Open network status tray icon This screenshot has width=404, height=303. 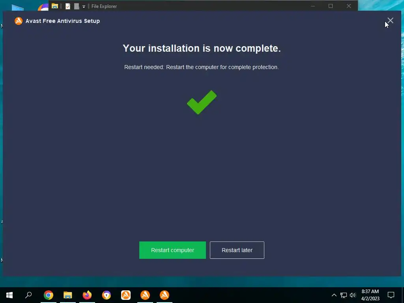pyautogui.click(x=344, y=295)
